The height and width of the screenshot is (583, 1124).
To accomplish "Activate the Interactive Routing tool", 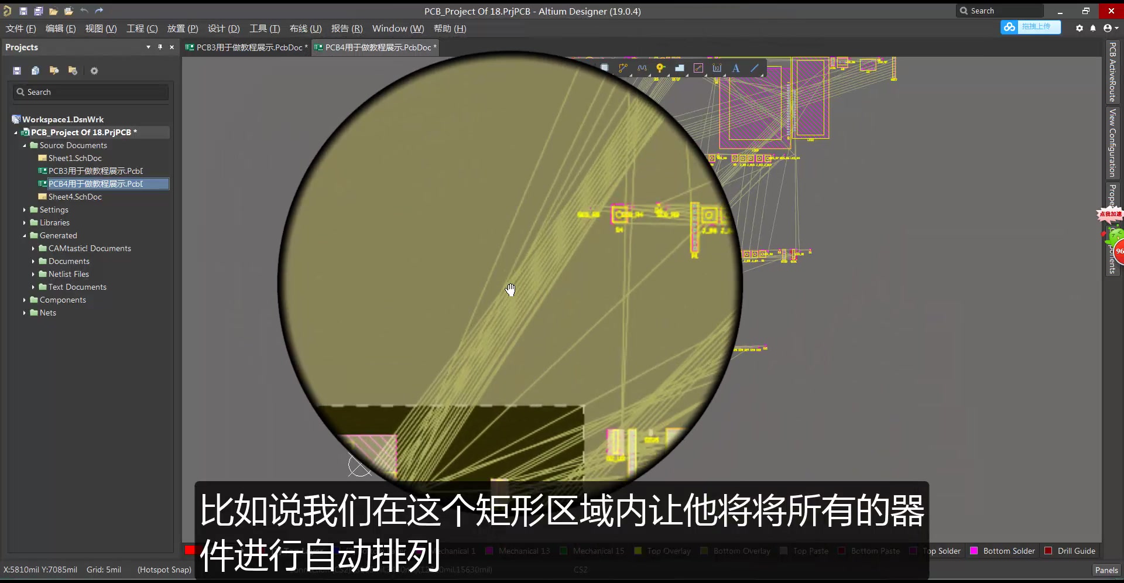I will [x=623, y=68].
